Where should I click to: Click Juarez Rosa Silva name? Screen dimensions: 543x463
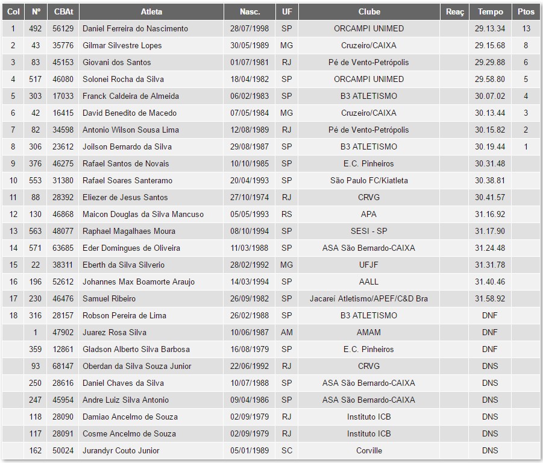[x=114, y=332]
